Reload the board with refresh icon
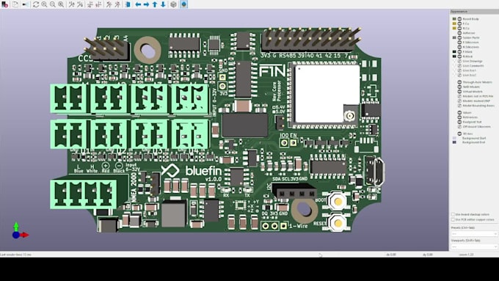This screenshot has width=499, height=281. [36, 4]
